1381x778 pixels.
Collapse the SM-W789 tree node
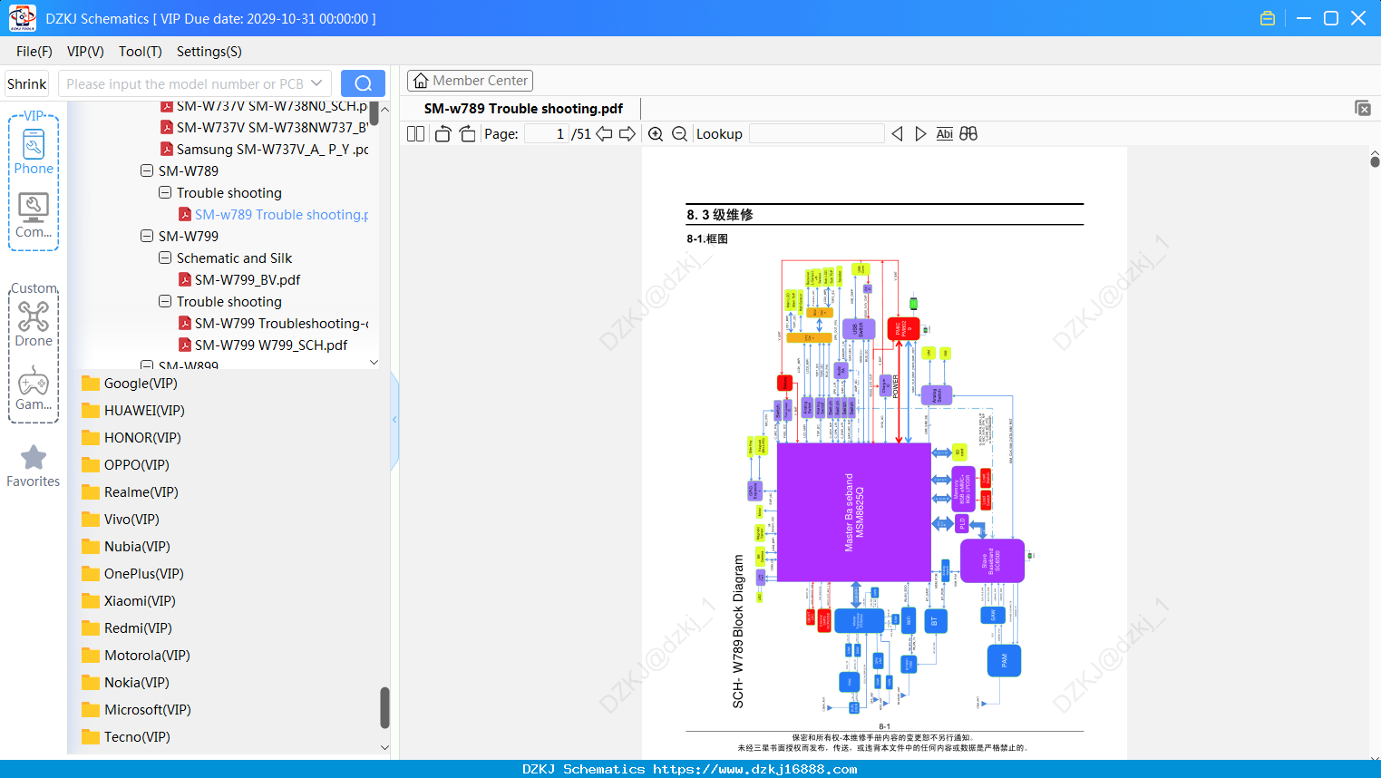[x=147, y=170]
